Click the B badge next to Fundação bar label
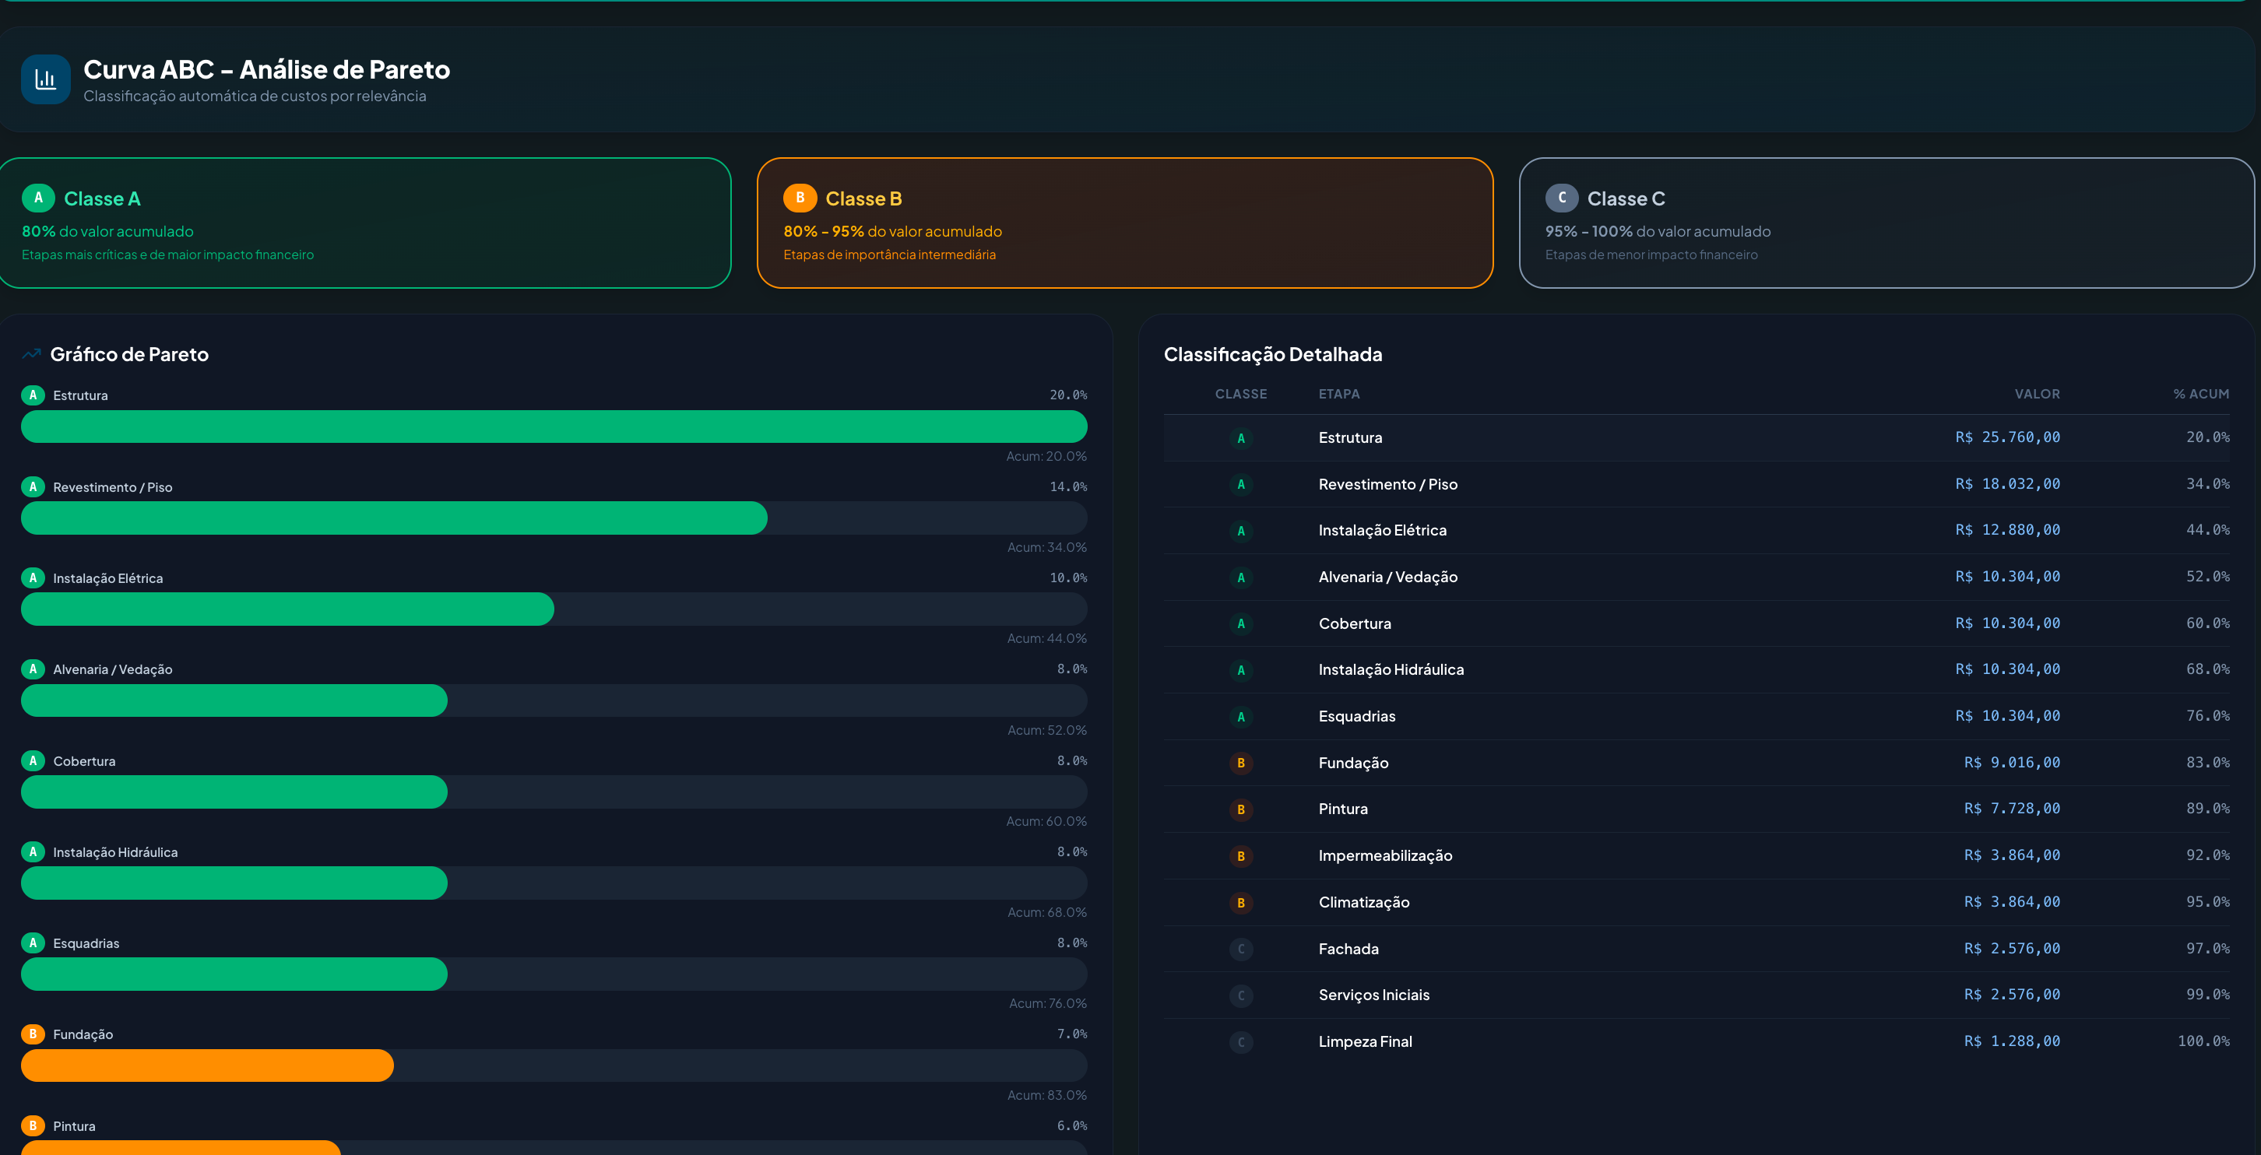2261x1155 pixels. pos(33,1035)
